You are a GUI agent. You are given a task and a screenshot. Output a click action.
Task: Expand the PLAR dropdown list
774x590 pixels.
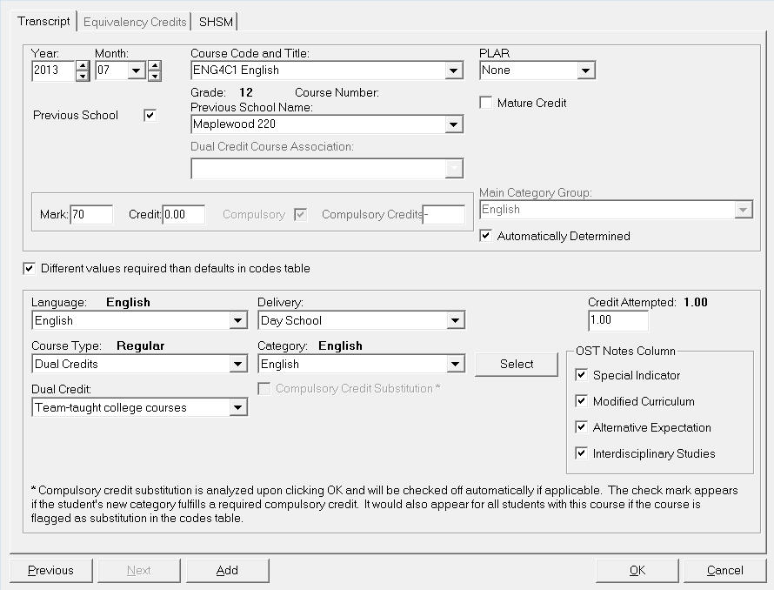point(585,70)
